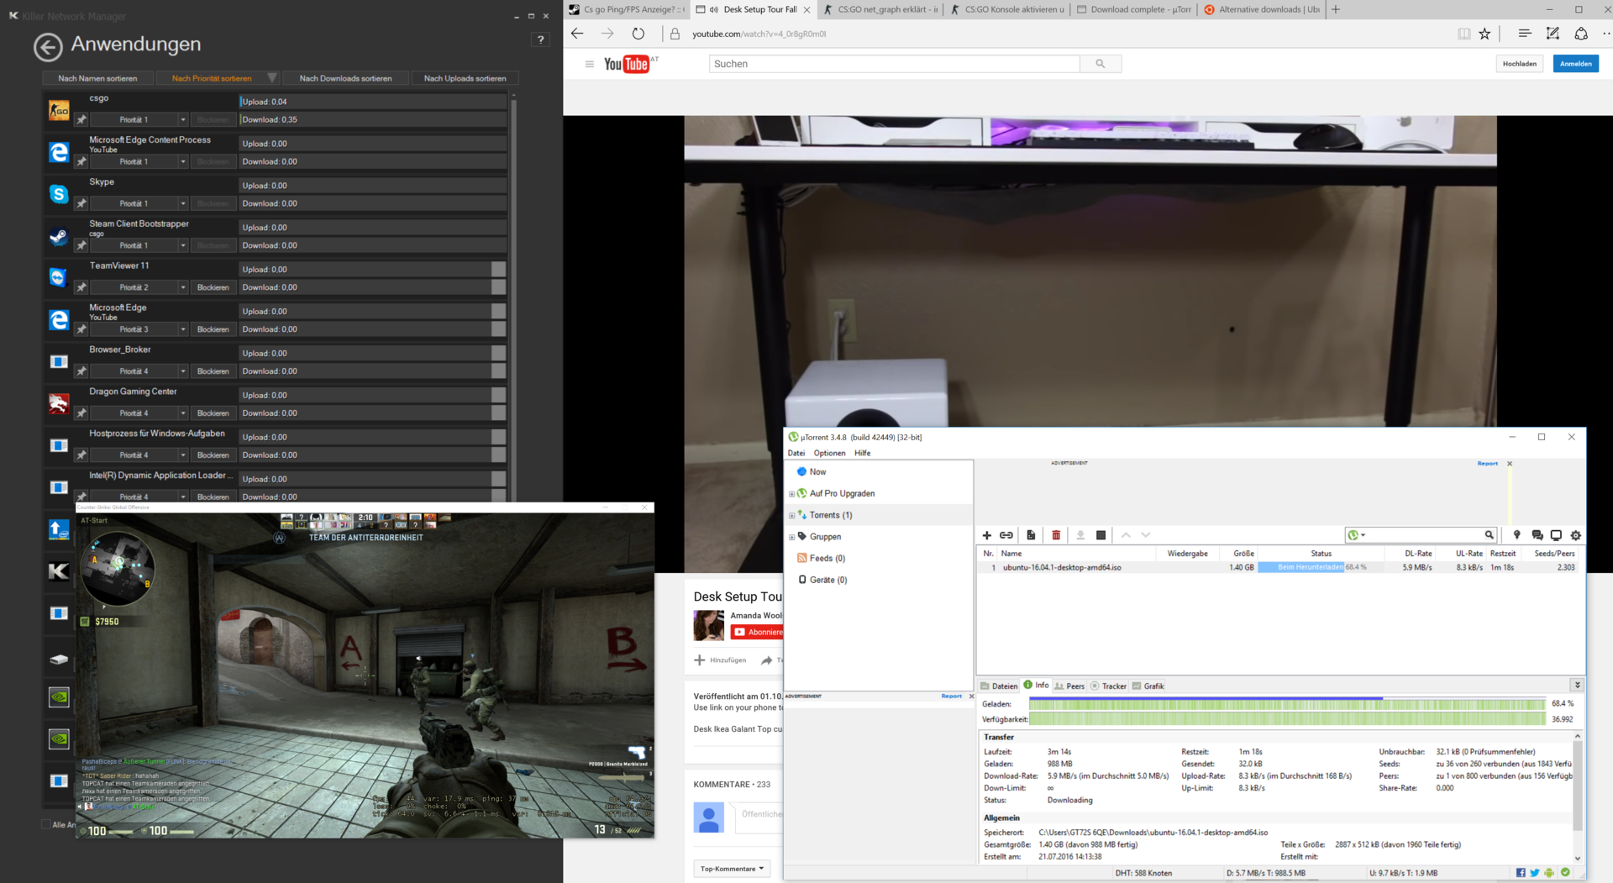Select the TeamViewer 11 icon in Killer list
The height and width of the screenshot is (883, 1613).
[59, 278]
